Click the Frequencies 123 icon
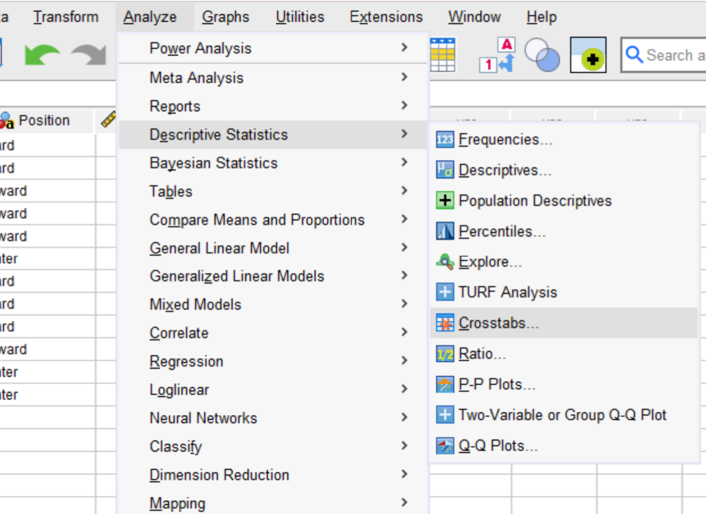The image size is (706, 514). tap(444, 139)
